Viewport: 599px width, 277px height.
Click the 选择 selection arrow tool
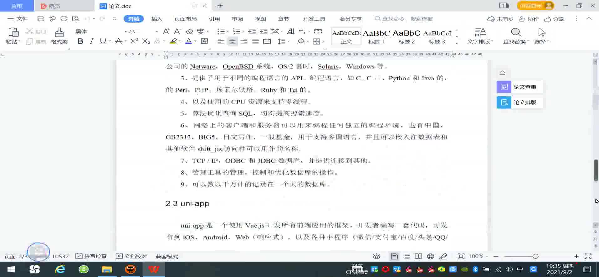(542, 36)
